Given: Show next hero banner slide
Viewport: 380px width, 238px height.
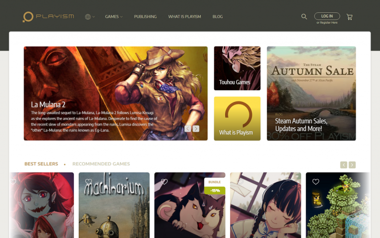Looking at the screenshot, I should pos(196,129).
